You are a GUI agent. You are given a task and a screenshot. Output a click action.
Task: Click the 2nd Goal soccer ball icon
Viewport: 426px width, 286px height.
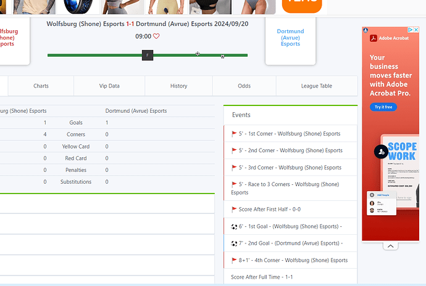pos(234,243)
